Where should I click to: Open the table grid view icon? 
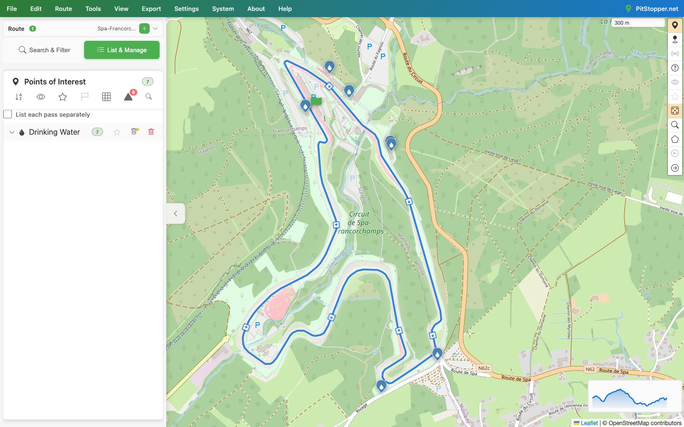click(106, 97)
